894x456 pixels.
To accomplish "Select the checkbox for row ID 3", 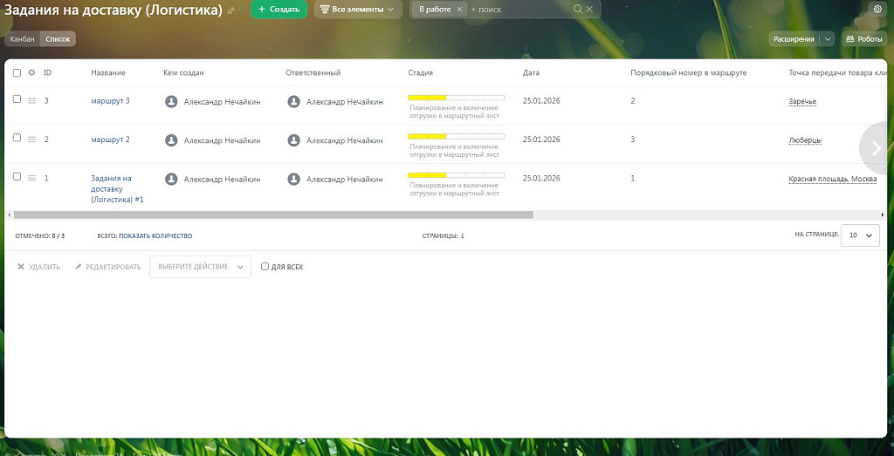I will point(17,99).
